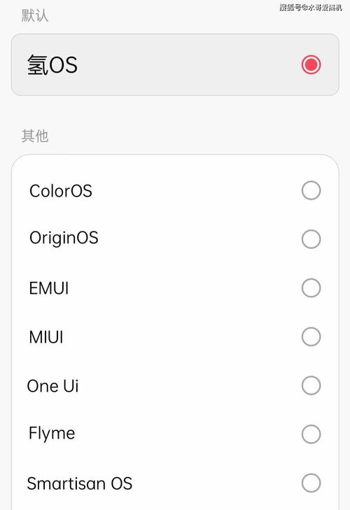Select the One Ui radio button

311,385
